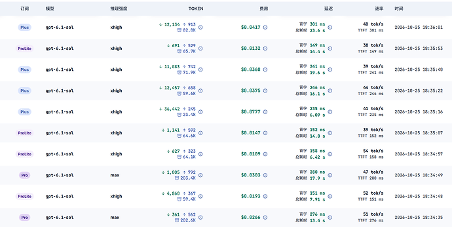Open token info icon beside 202.6K

pos(200,218)
